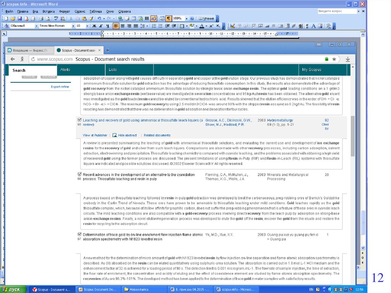Center the paragraph text
This screenshot has width=391, height=293.
pos(123,26)
